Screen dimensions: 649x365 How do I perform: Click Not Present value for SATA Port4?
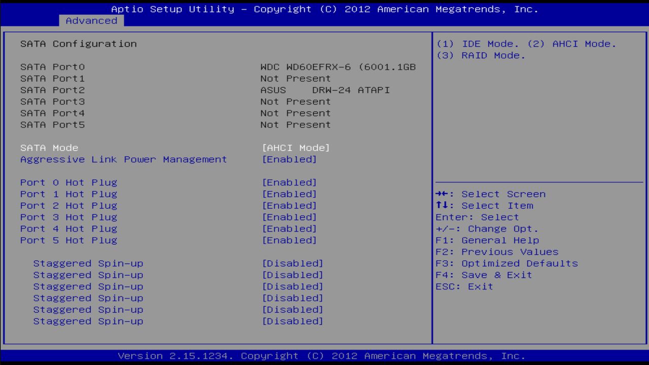(x=296, y=114)
